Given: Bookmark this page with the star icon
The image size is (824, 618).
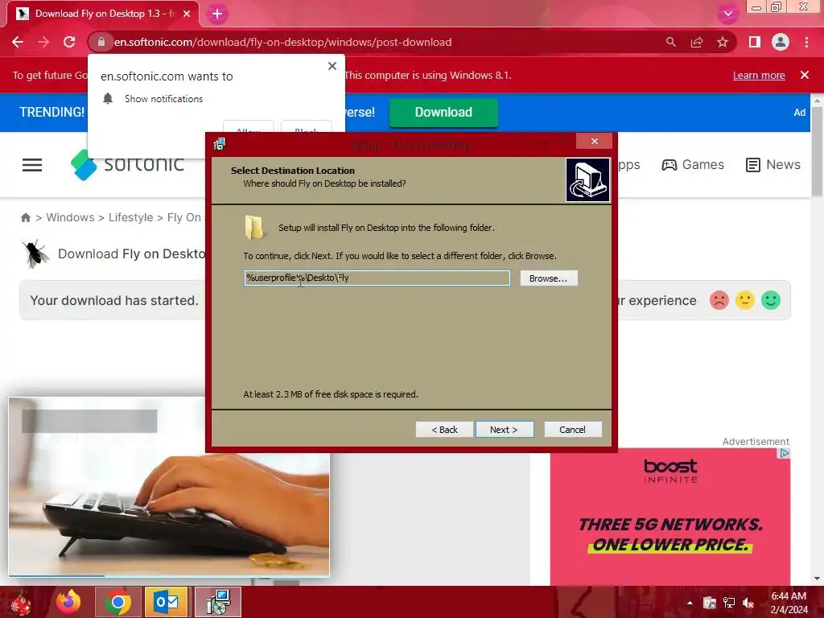Looking at the screenshot, I should coord(723,42).
